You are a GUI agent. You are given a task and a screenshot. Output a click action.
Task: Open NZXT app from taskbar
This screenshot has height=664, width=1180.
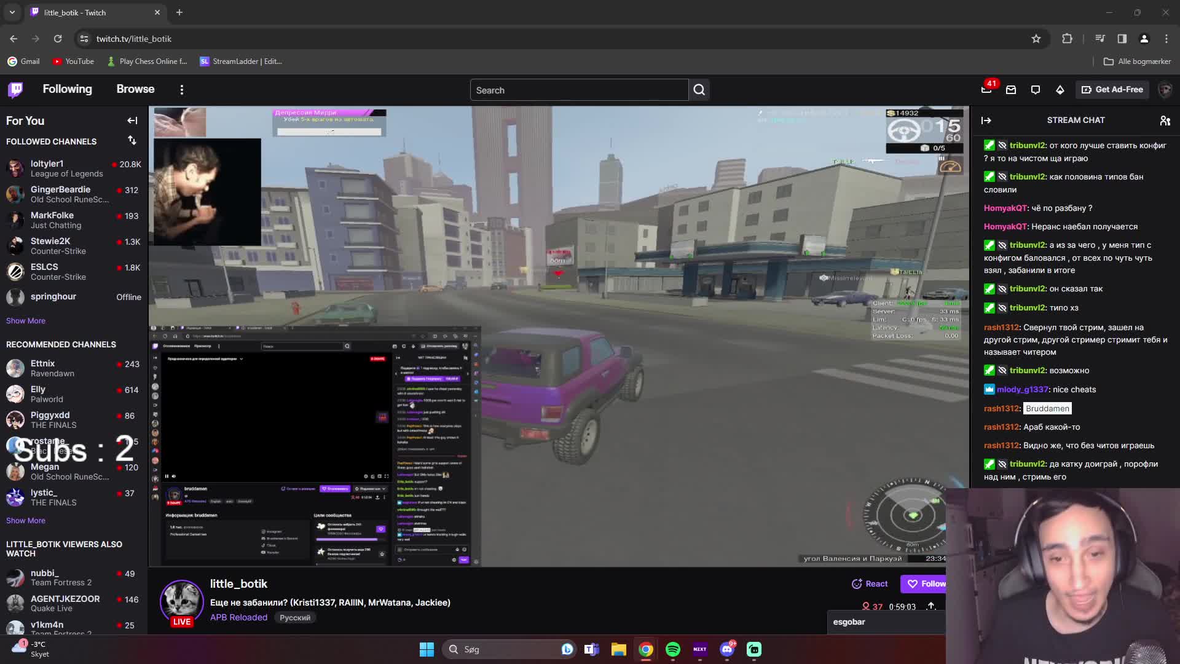click(700, 649)
